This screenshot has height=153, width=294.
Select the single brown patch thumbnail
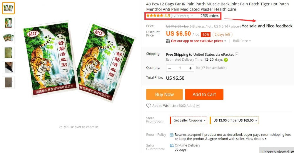click(x=9, y=82)
